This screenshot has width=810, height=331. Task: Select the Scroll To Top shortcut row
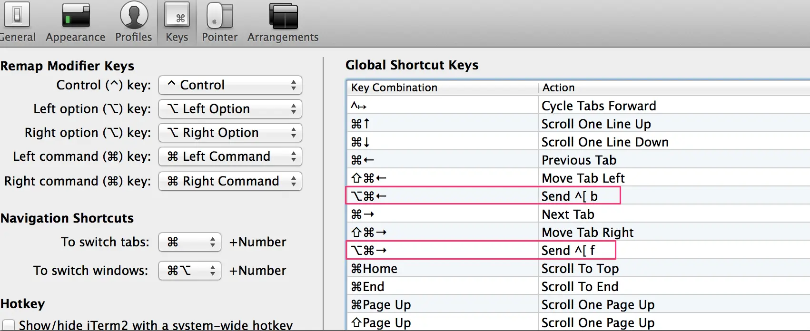[571, 269]
